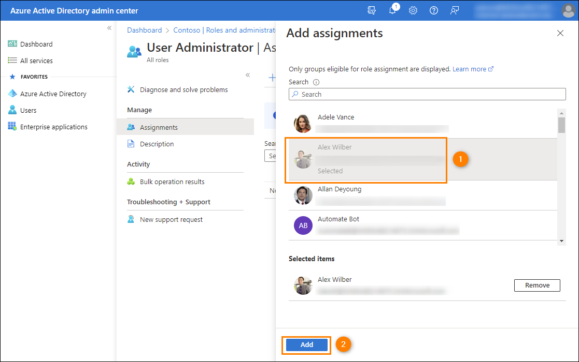Focus the Search box in Add assignments
Screen dimensions: 579x362
click(427, 94)
